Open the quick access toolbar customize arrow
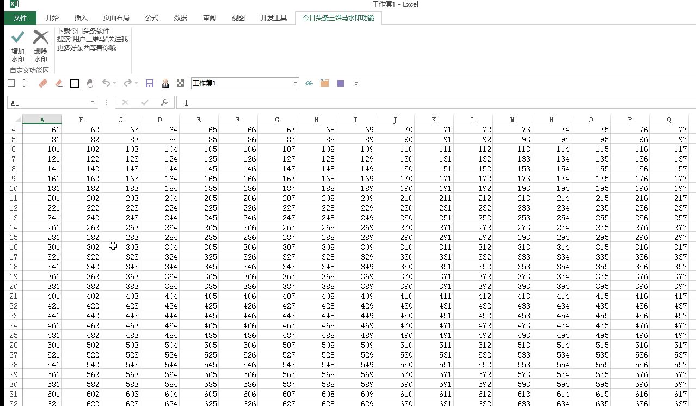This screenshot has height=406, width=696. [x=356, y=83]
